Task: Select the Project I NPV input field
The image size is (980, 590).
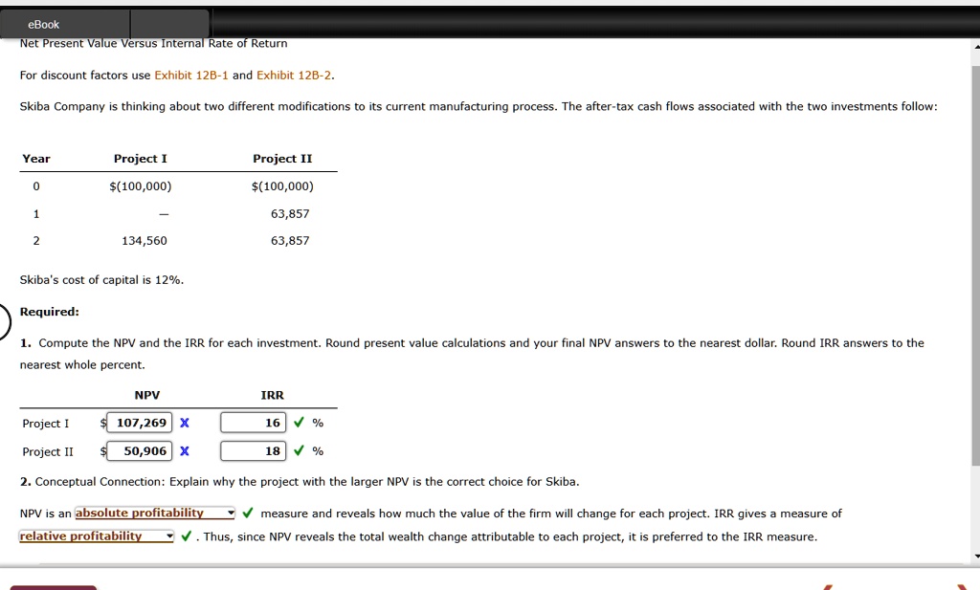Action: (140, 422)
